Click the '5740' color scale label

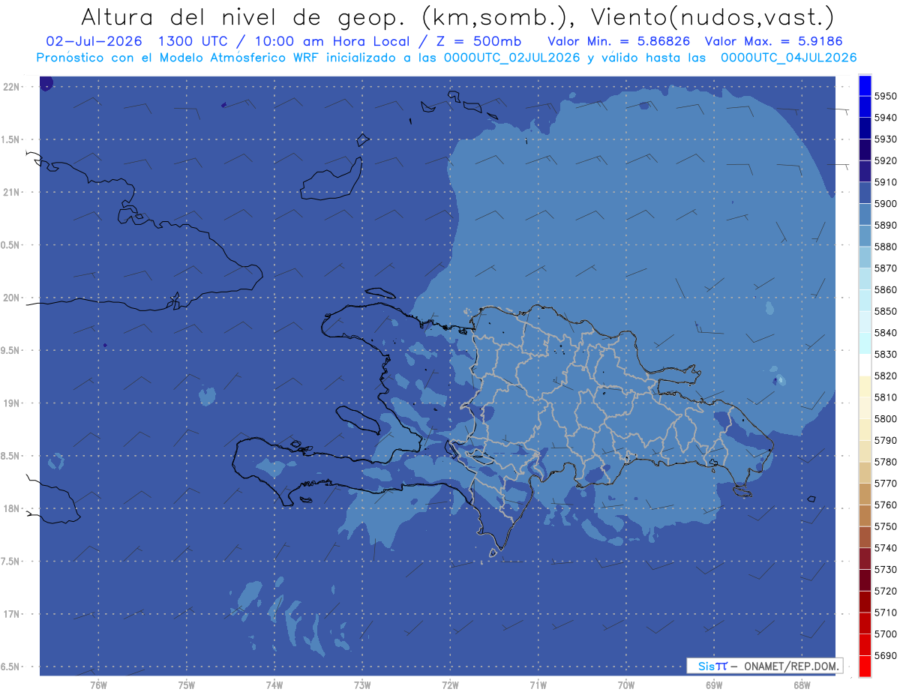coord(886,548)
